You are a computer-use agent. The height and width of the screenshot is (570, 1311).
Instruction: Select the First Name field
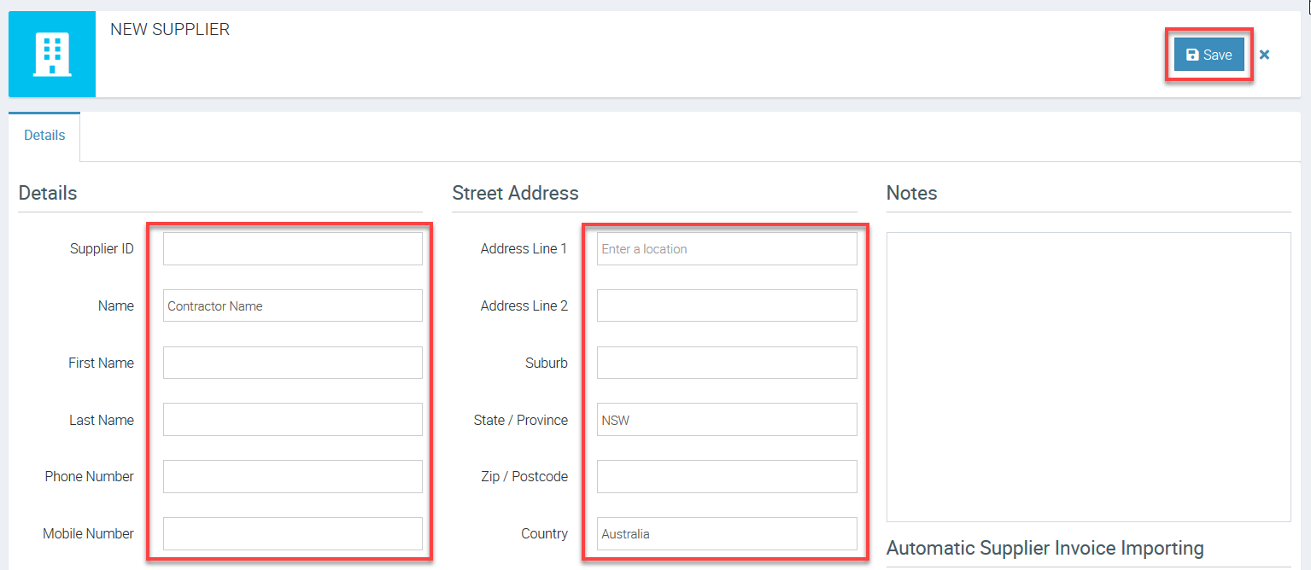[x=292, y=363]
